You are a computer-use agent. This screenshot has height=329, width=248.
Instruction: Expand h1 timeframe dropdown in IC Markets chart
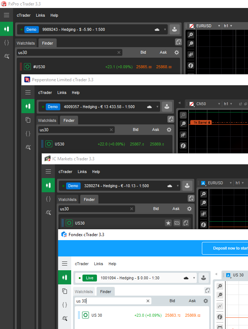tap(243, 183)
